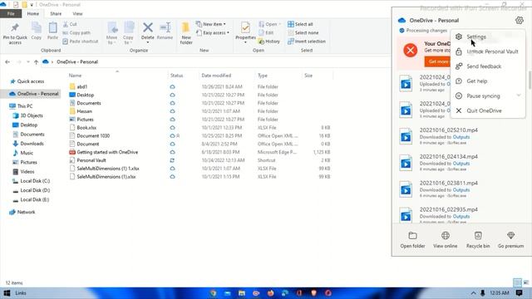Open the Open dropdown in ribbon
This screenshot has height=299, width=532.
pos(269,24)
